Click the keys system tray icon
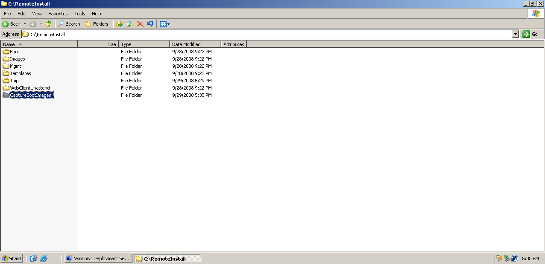545x264 pixels. tap(499, 258)
